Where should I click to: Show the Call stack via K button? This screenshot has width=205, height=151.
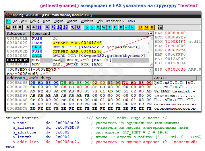point(132,27)
